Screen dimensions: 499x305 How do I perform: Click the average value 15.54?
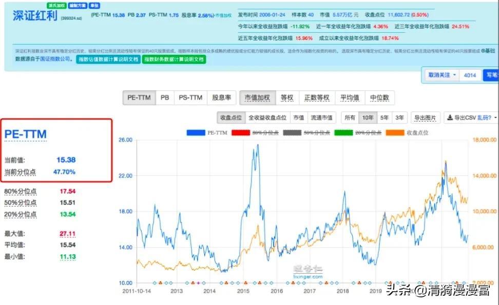(x=68, y=245)
